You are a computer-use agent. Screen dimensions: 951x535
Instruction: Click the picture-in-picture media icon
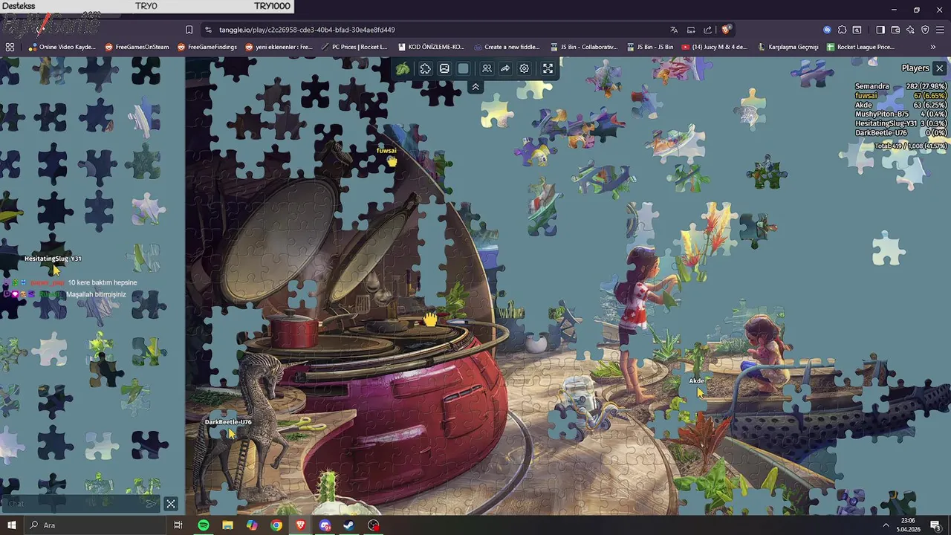pos(691,30)
